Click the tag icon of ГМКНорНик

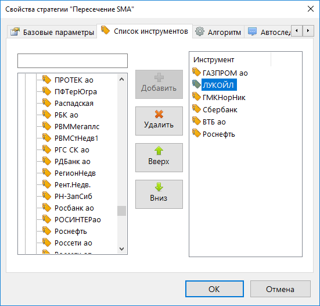pyautogui.click(x=196, y=97)
